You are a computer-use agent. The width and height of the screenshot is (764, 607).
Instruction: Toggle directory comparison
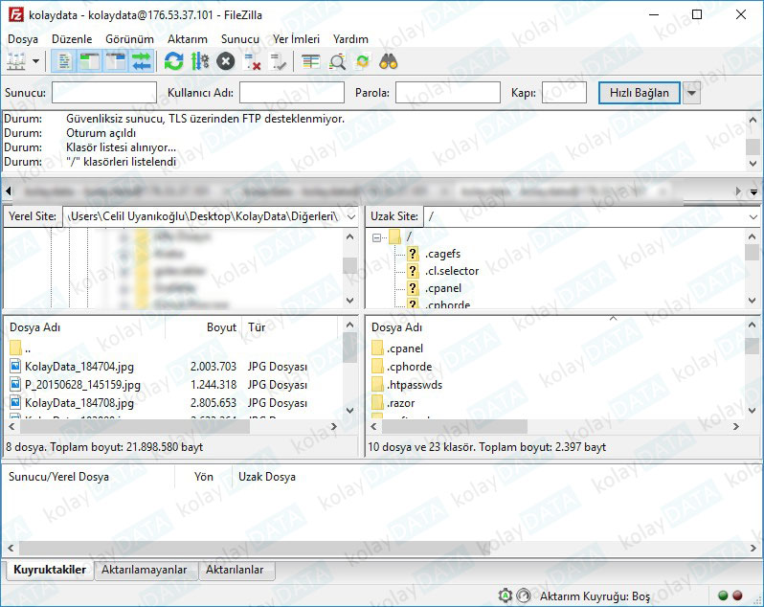coord(337,62)
